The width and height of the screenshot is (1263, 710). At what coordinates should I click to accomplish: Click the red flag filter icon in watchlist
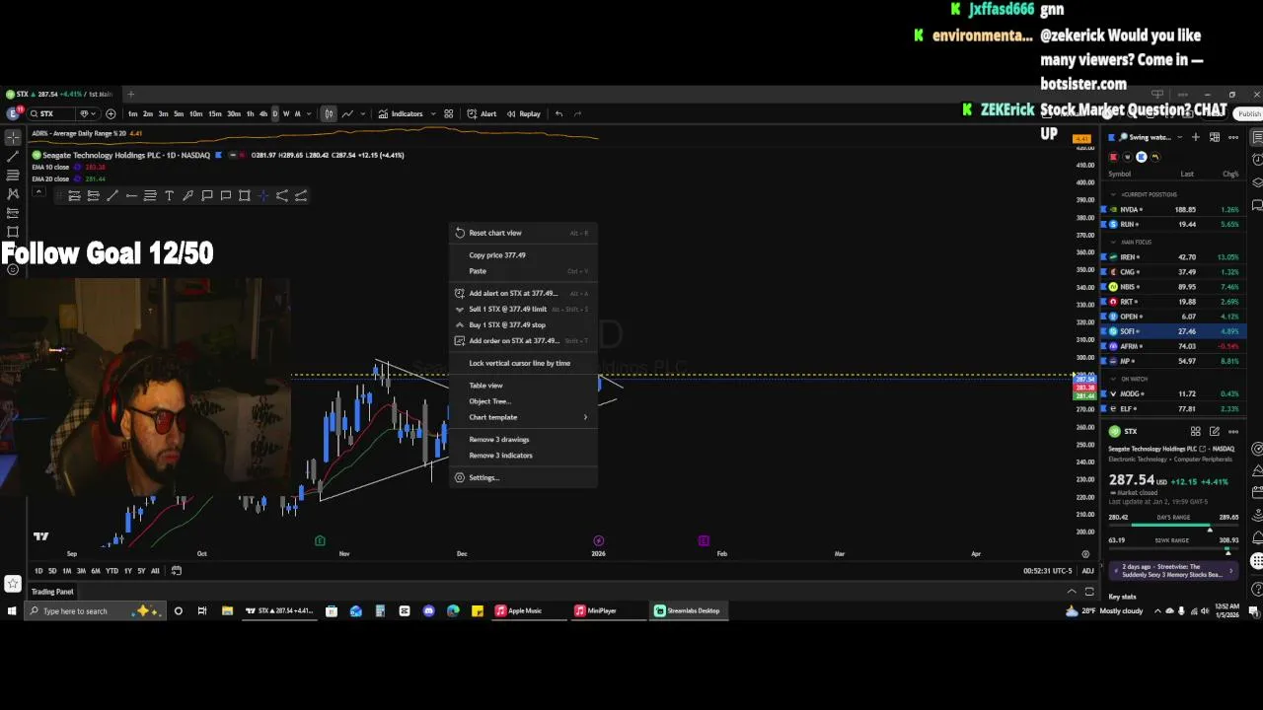pyautogui.click(x=1114, y=157)
